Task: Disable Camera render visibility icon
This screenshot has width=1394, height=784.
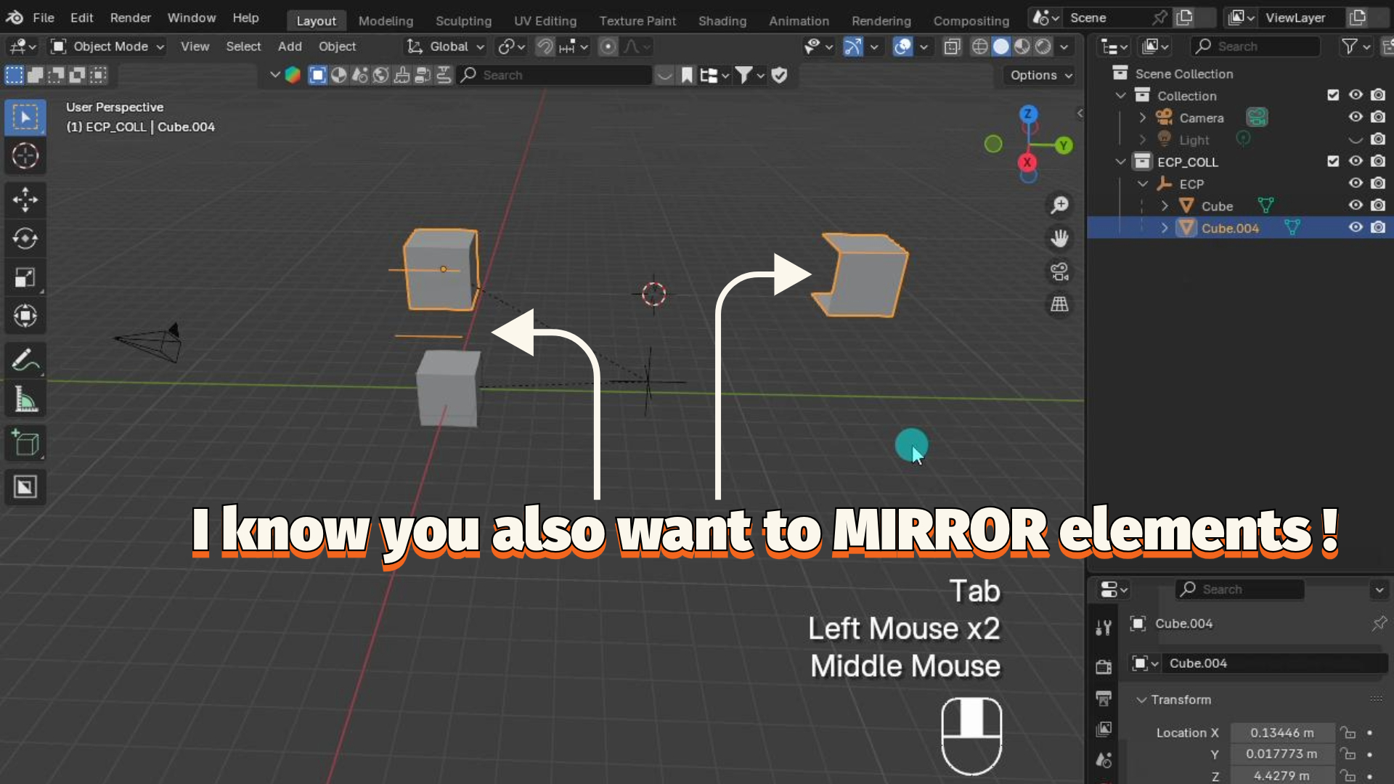Action: click(x=1378, y=117)
